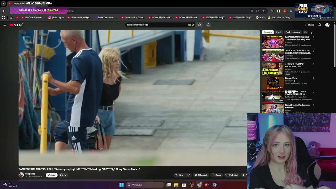Click the video player area to pause

(139, 98)
